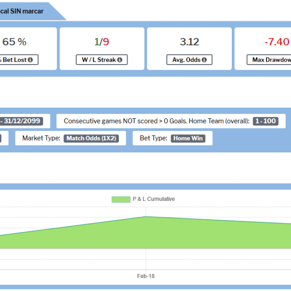This screenshot has height=291, width=291.
Task: Select the Bet Lost label box
Action: tap(18, 60)
